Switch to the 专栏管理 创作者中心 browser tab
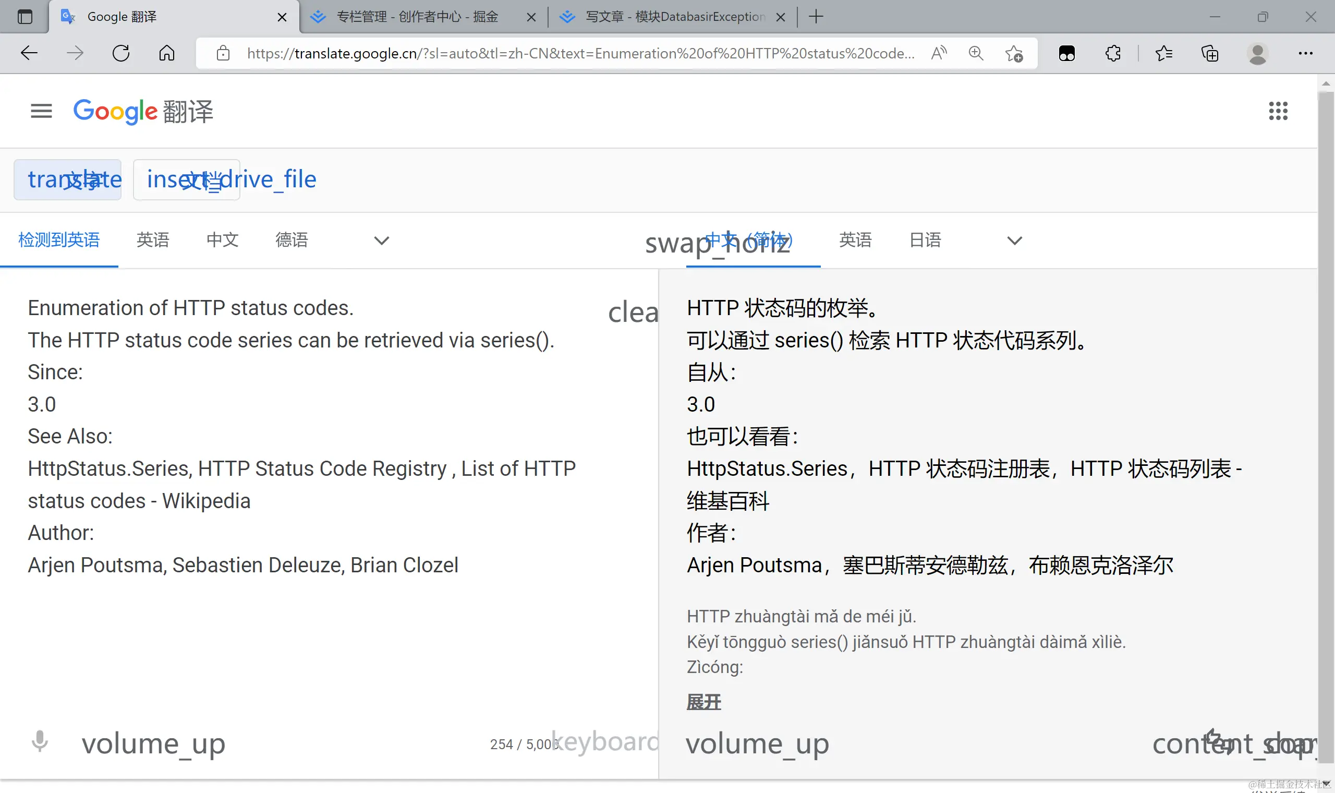The image size is (1335, 793). pyautogui.click(x=417, y=17)
